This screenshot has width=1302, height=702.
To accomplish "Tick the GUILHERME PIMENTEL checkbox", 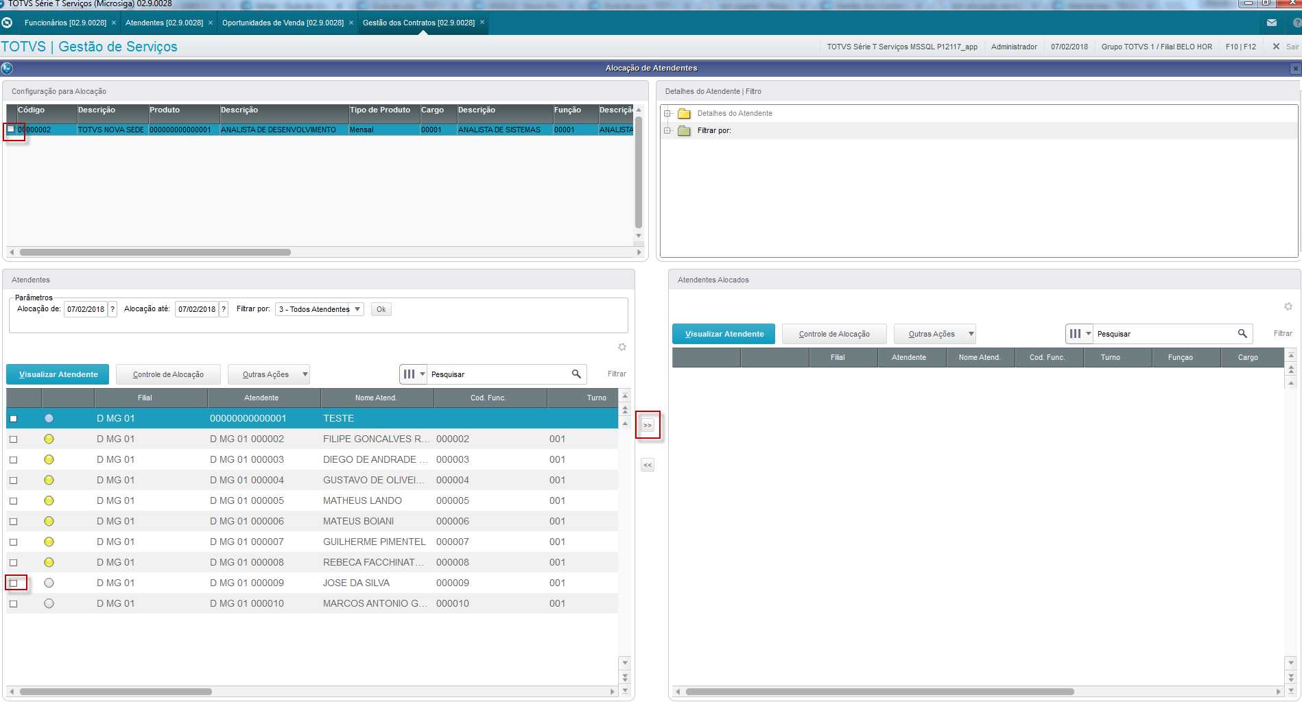I will coord(13,542).
